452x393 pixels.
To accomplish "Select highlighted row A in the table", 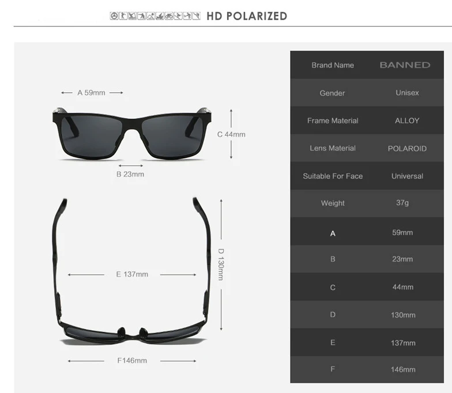I will 367,232.
